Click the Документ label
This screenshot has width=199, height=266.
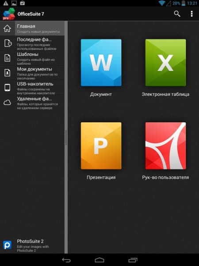tap(101, 94)
